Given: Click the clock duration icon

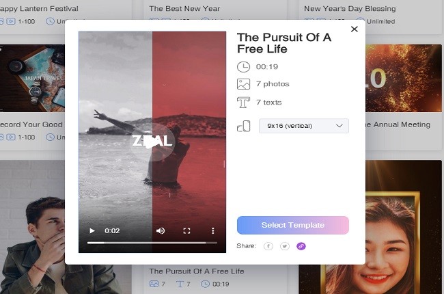Looking at the screenshot, I should click(x=243, y=67).
